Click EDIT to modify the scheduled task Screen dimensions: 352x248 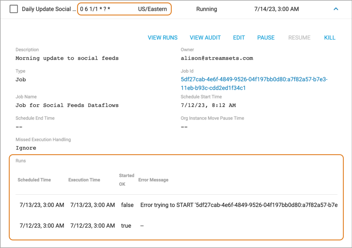(239, 37)
